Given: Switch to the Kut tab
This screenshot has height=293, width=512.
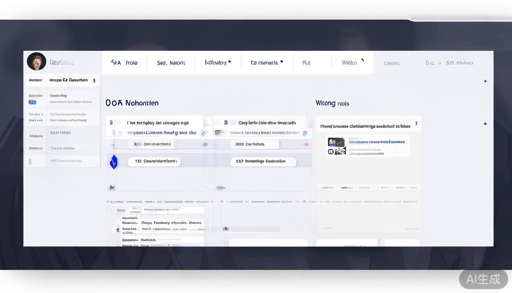Looking at the screenshot, I should click(307, 63).
